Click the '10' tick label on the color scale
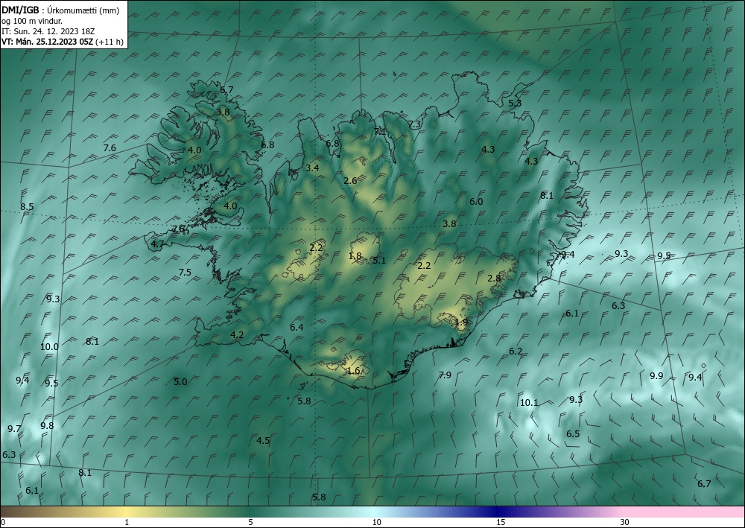The width and height of the screenshot is (745, 528). 376,522
